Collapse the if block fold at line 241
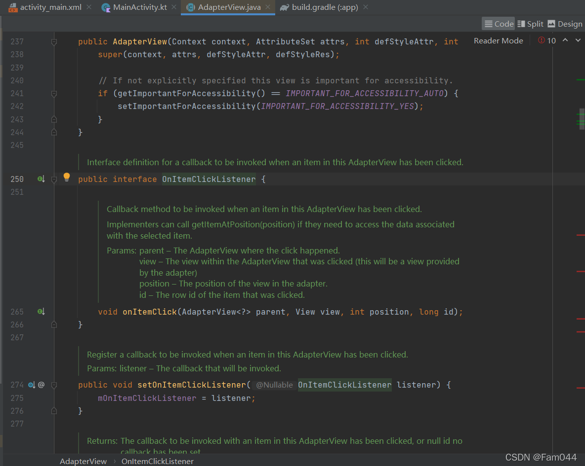 (54, 94)
